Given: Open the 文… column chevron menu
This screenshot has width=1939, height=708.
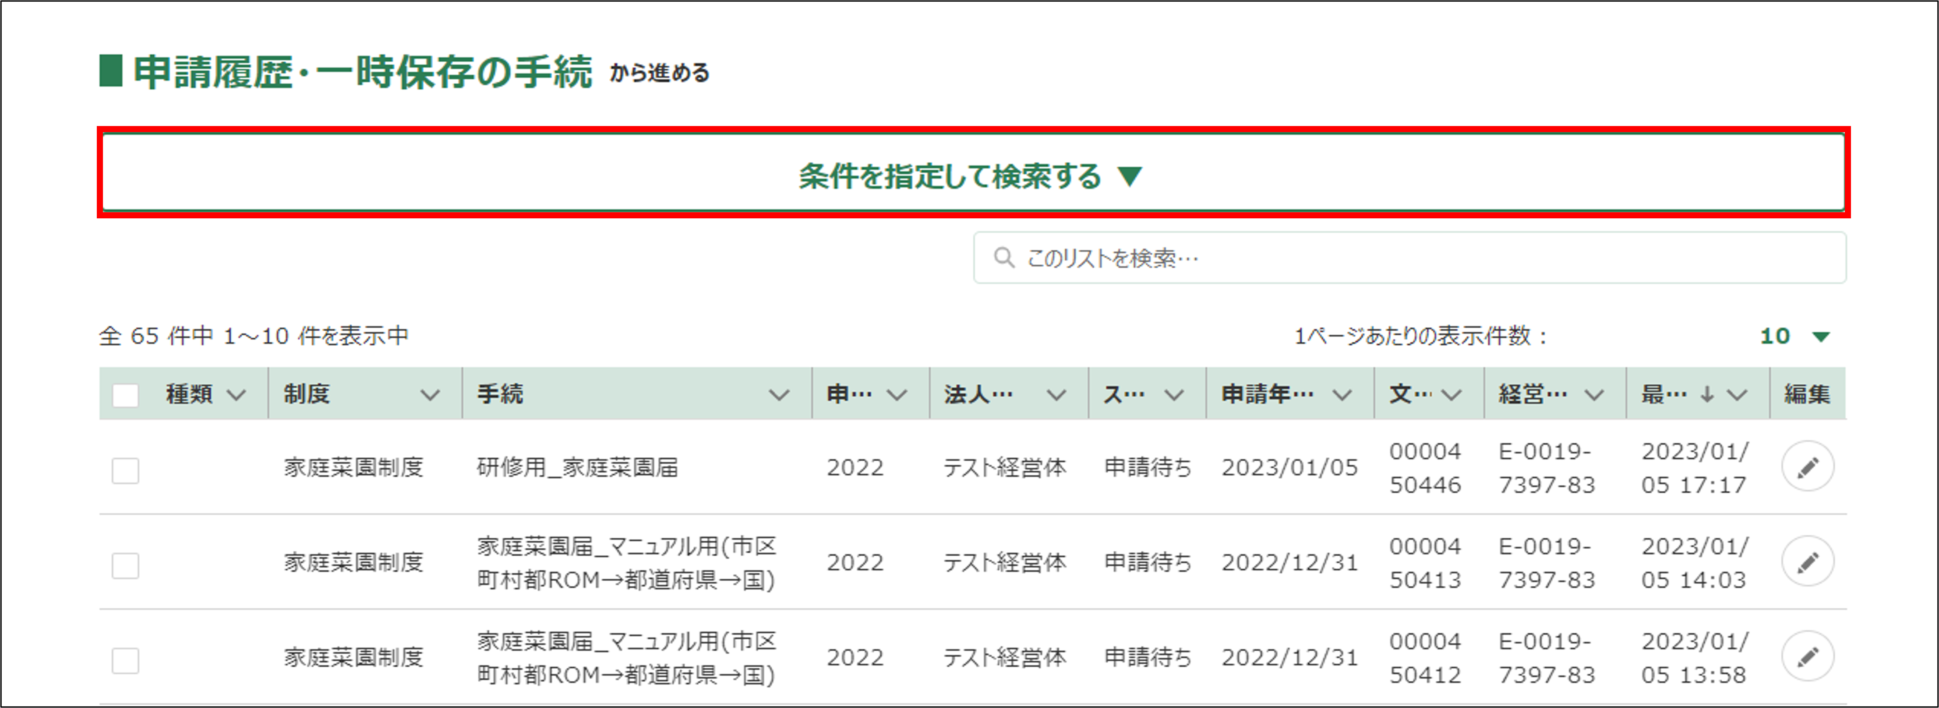Looking at the screenshot, I should pyautogui.click(x=1452, y=395).
